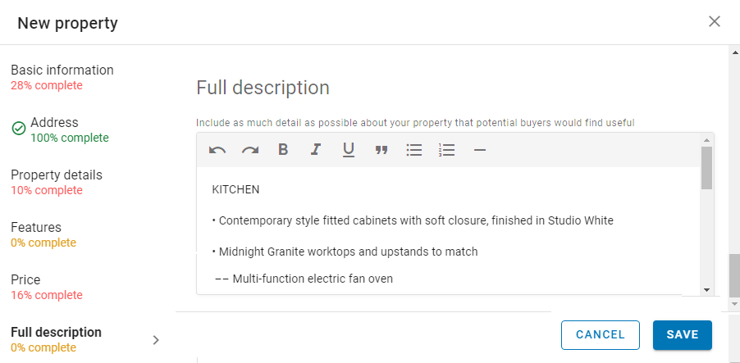Click the redo arrow icon
Screen dimensions: 740x363
point(250,150)
